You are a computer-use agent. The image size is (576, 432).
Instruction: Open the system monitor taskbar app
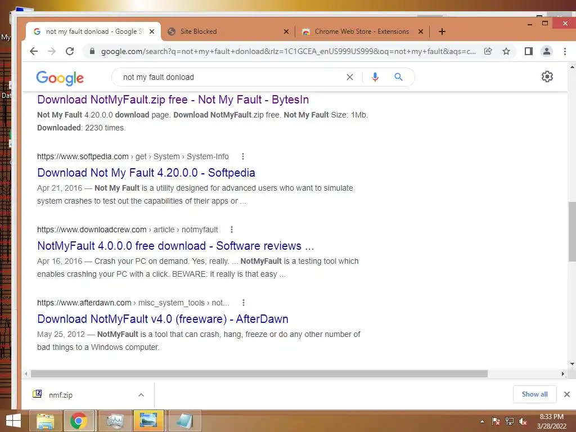point(115,421)
